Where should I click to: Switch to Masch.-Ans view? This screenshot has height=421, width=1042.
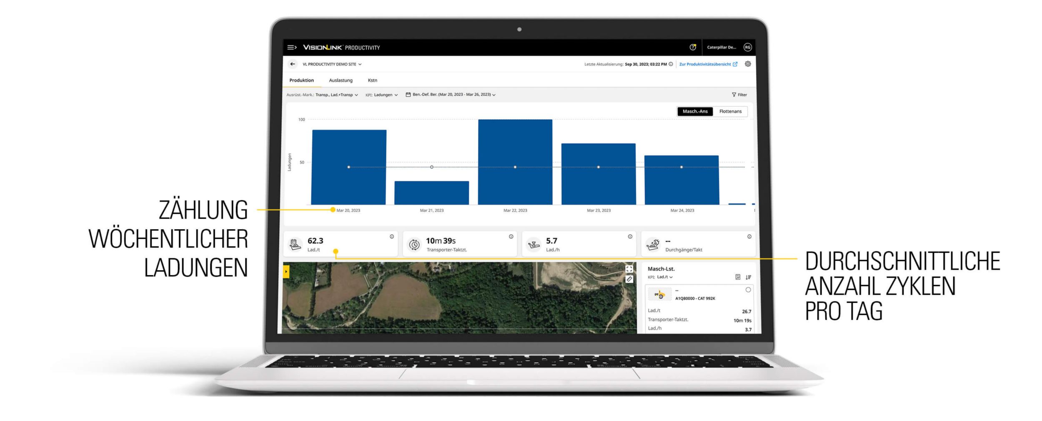click(x=695, y=111)
